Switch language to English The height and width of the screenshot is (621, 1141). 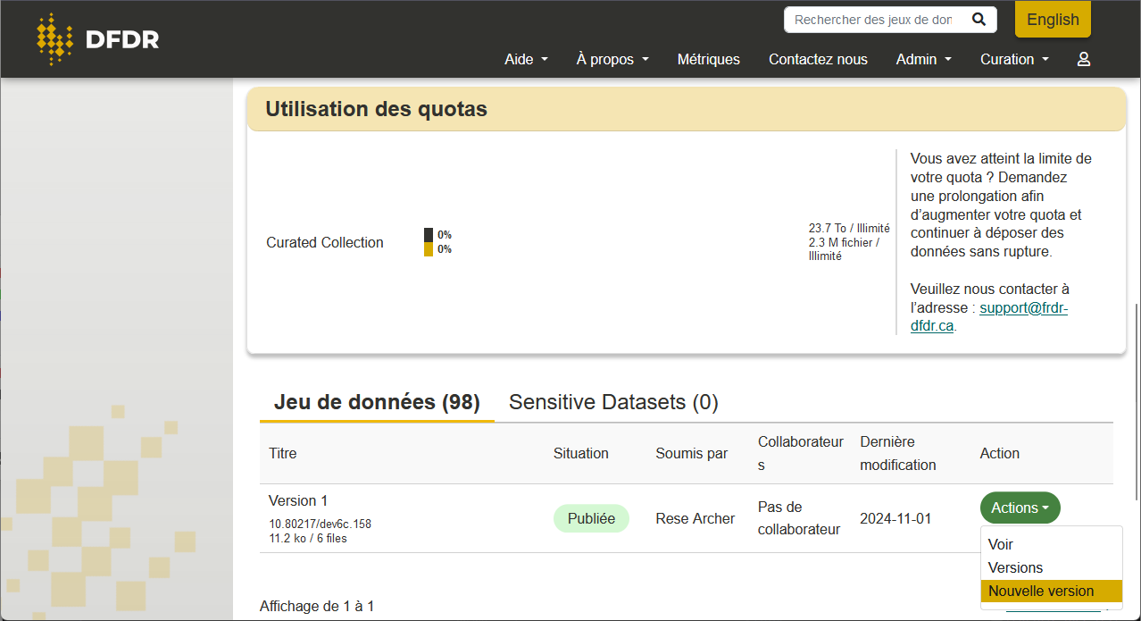pyautogui.click(x=1053, y=20)
